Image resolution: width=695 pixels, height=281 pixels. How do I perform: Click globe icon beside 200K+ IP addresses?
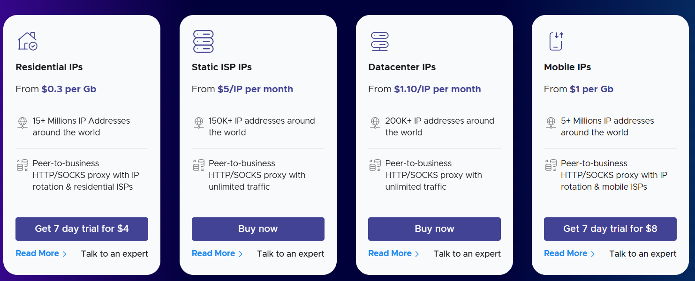tap(375, 122)
